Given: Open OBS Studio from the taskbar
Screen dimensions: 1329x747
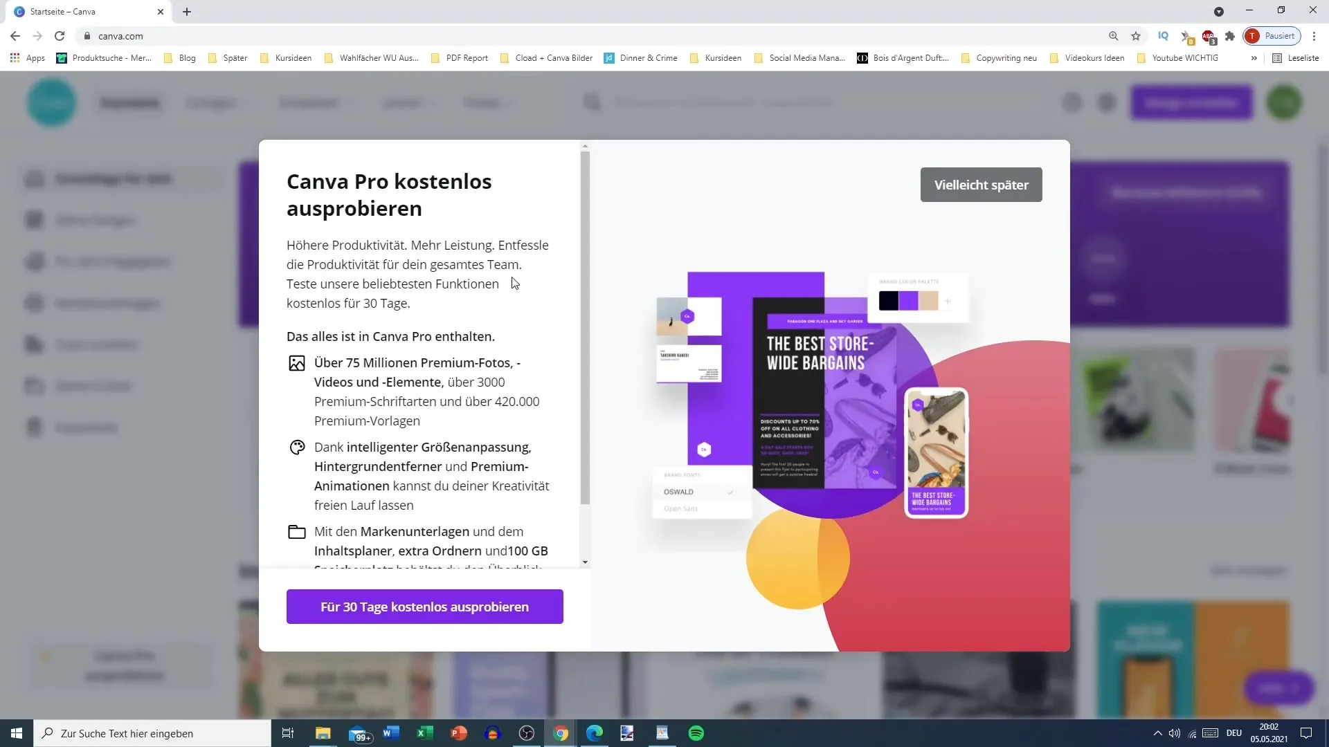Looking at the screenshot, I should pyautogui.click(x=527, y=733).
